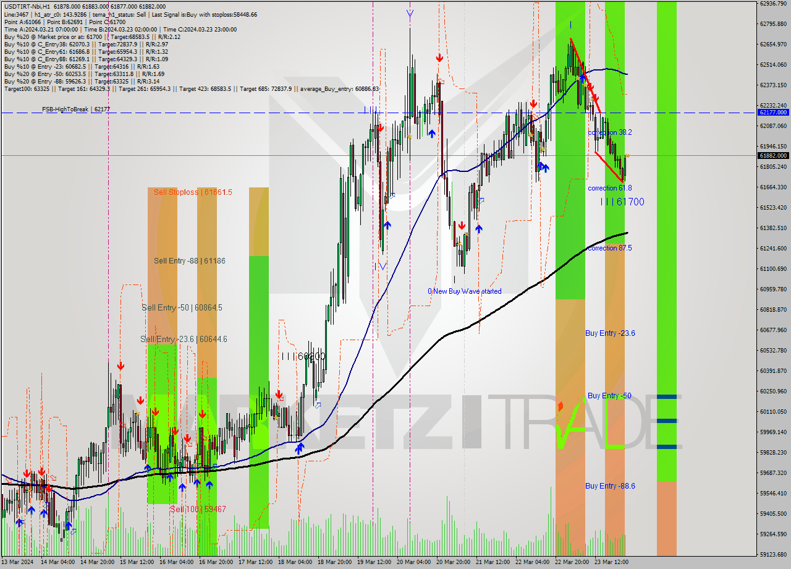Select the 'Buy %10 @ Entry -23: 60682.5' line
Viewport: 791px width, 569px height.
point(82,66)
